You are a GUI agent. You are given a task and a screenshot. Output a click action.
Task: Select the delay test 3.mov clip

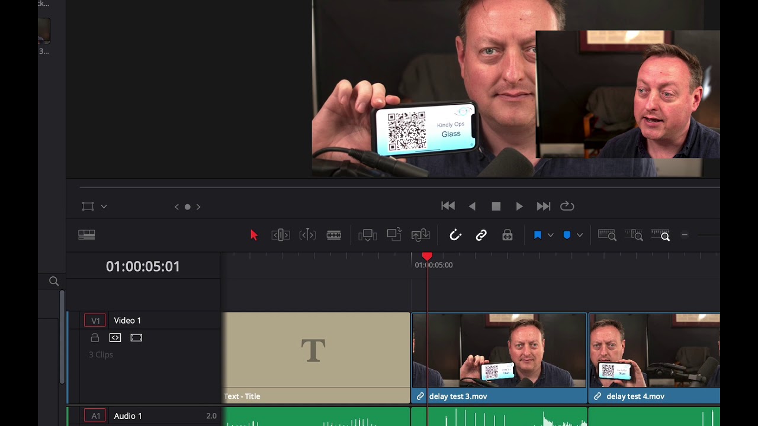[x=499, y=358]
